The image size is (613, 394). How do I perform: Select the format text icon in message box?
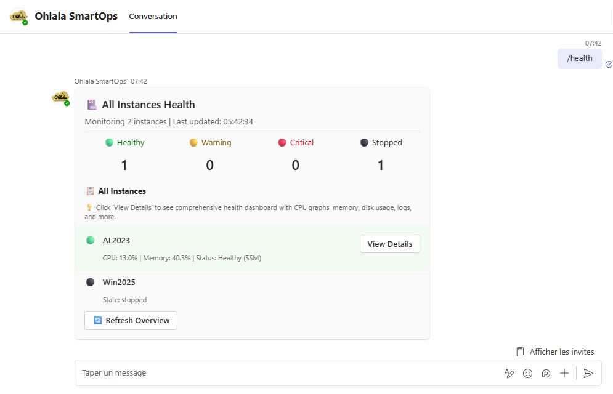(x=509, y=373)
